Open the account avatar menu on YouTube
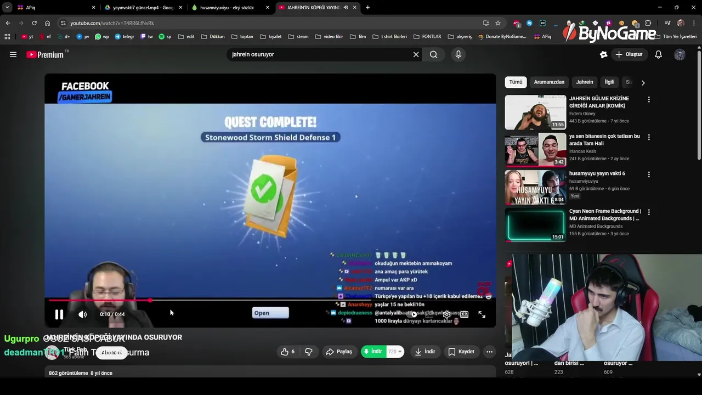The height and width of the screenshot is (395, 702). (680, 54)
